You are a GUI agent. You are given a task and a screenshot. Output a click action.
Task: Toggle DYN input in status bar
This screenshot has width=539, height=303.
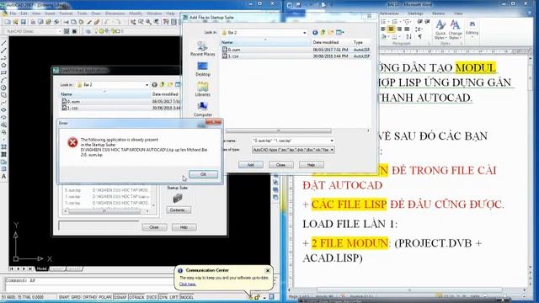(163, 297)
